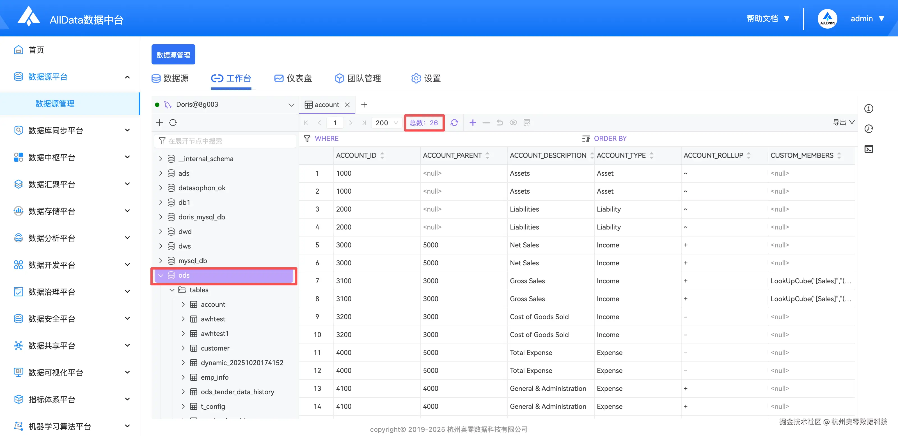Switch to the 数据源 tab

(170, 78)
